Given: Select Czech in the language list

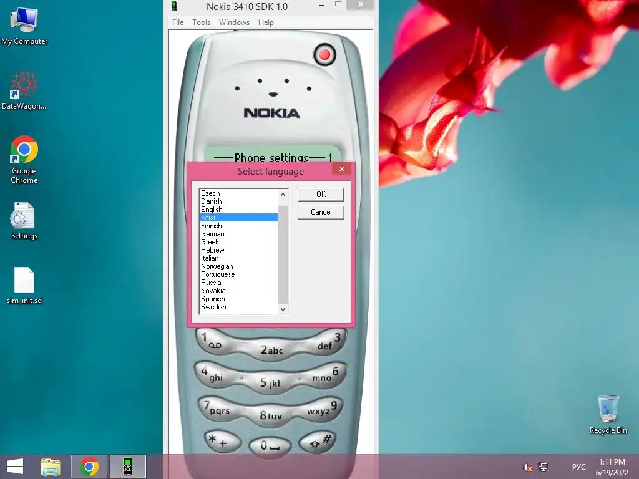Looking at the screenshot, I should click(239, 193).
